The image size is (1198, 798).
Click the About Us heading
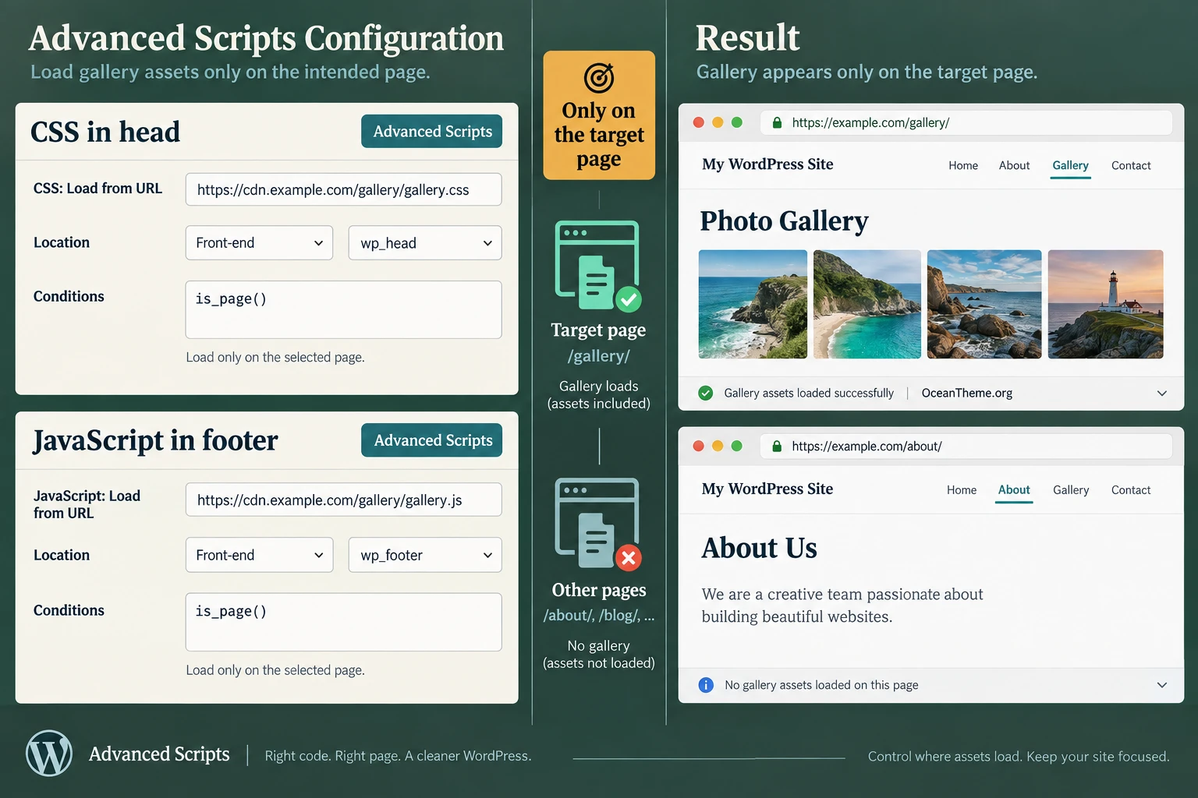coord(759,548)
